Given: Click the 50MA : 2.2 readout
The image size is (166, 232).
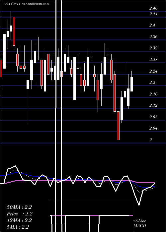Looking at the screenshot, I should (x=19, y=207).
